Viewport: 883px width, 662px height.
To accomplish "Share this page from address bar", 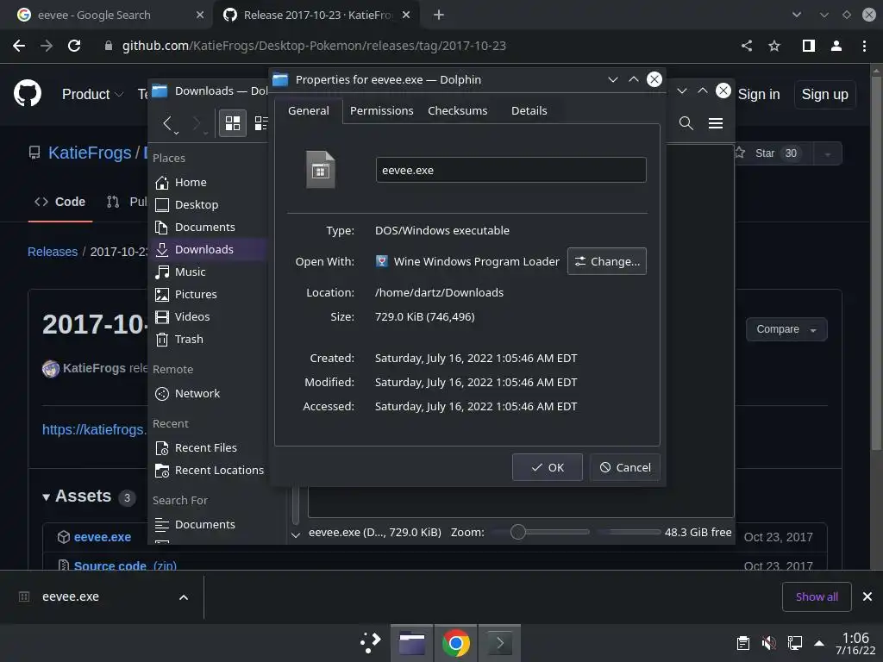I will tap(747, 46).
